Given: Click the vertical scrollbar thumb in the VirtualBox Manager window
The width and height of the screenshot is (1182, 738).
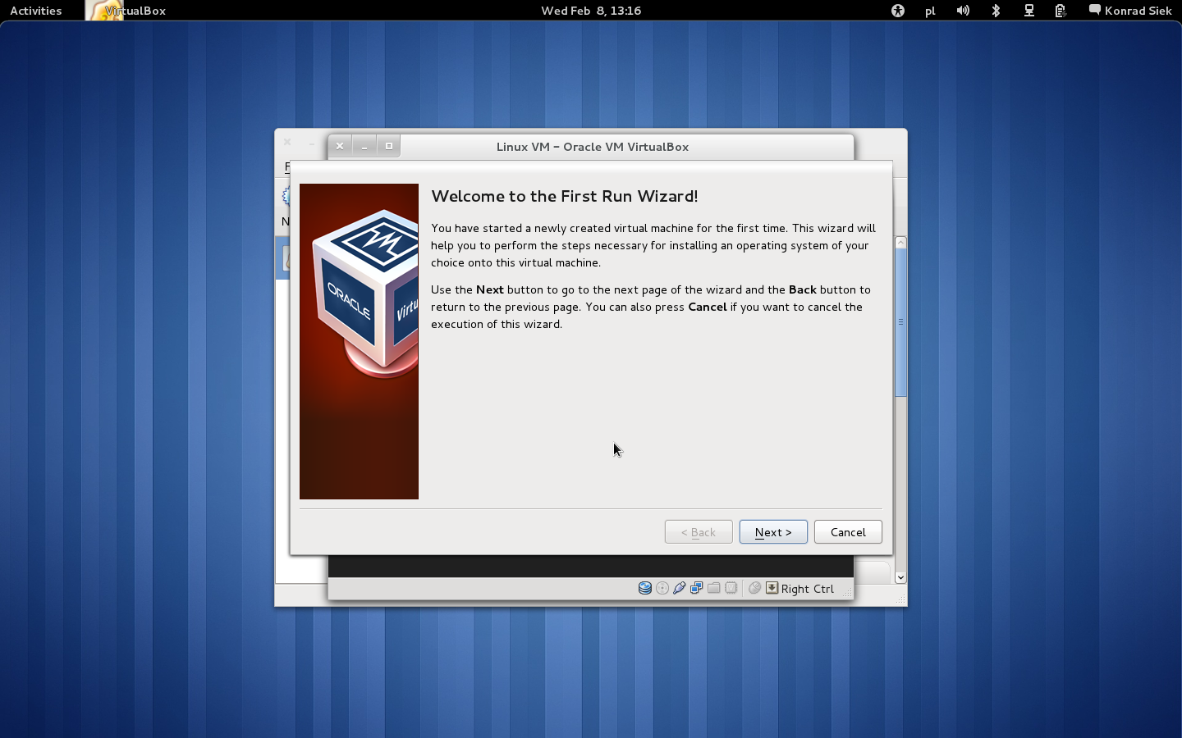Looking at the screenshot, I should click(x=900, y=322).
